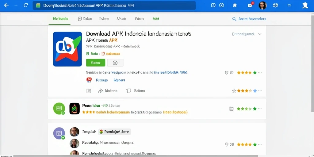Click the orange parenthesized text in second card
This screenshot has height=157, width=314.
tap(175, 112)
